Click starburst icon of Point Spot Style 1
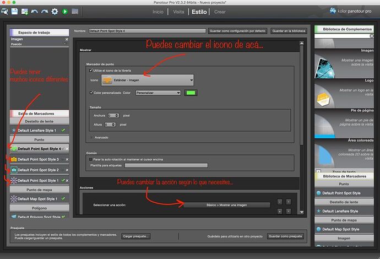380x259 pixels. click(x=14, y=180)
